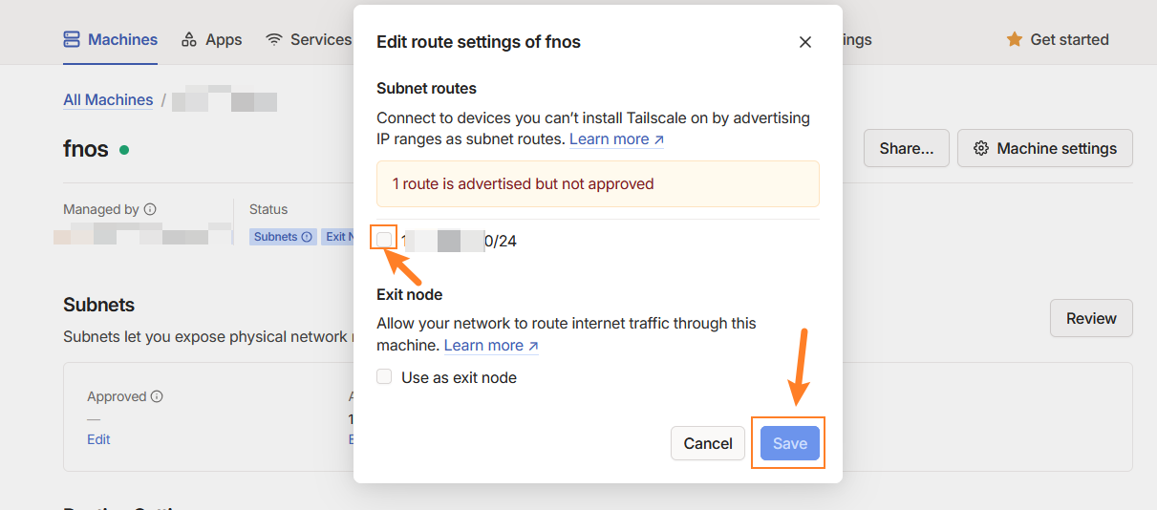
Task: Click the Apps shapes icon
Action: (x=189, y=39)
